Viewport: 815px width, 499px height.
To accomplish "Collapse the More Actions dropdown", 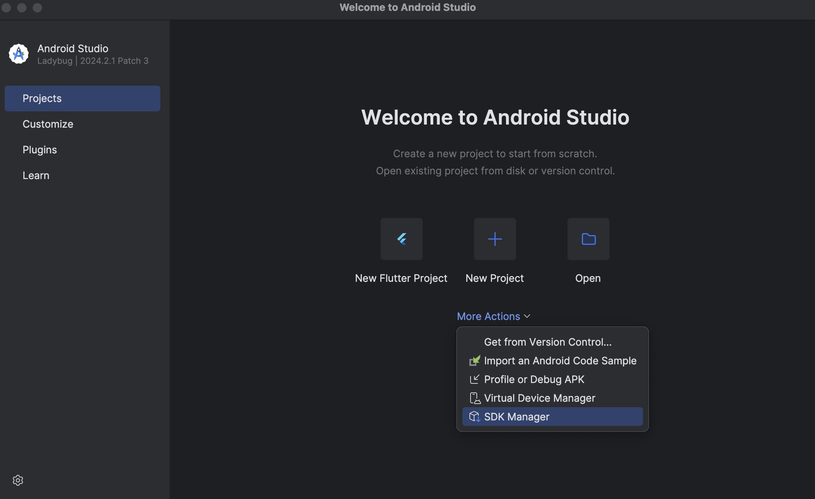I will (x=494, y=316).
